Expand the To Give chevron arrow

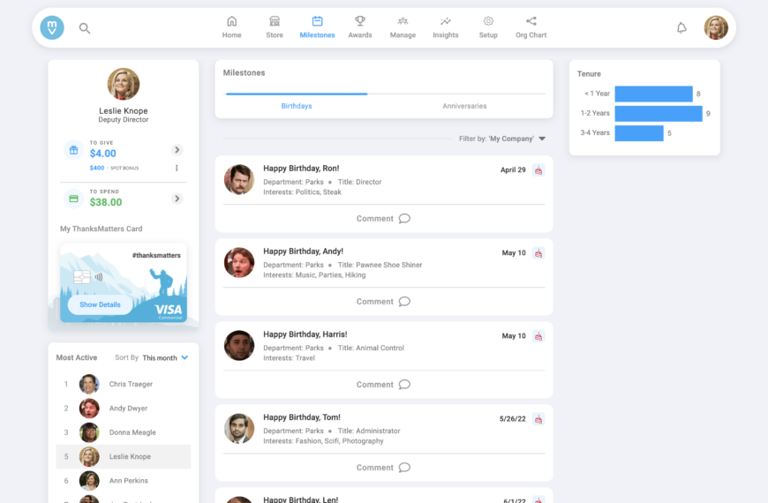click(177, 150)
